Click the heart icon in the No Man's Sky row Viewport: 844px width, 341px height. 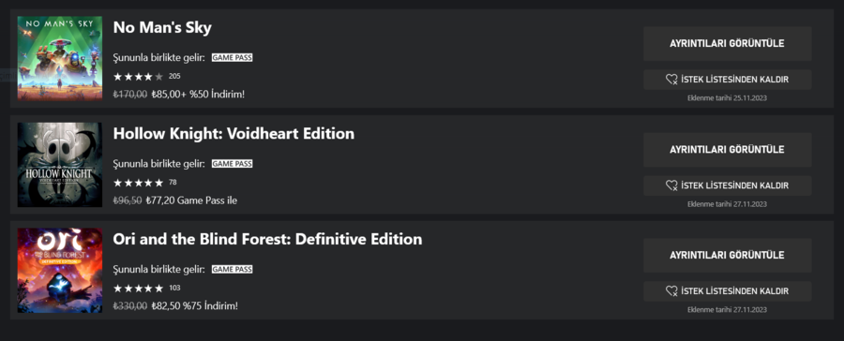click(671, 80)
